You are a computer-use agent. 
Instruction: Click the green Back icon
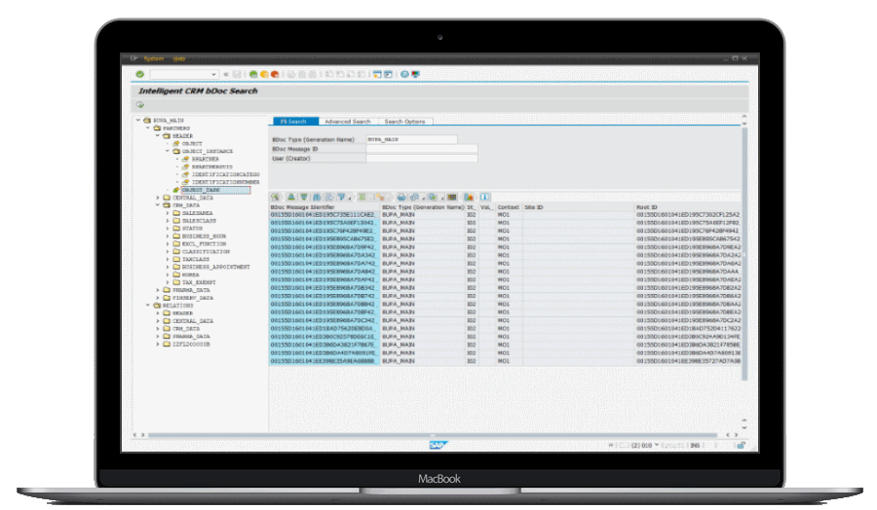pos(253,74)
